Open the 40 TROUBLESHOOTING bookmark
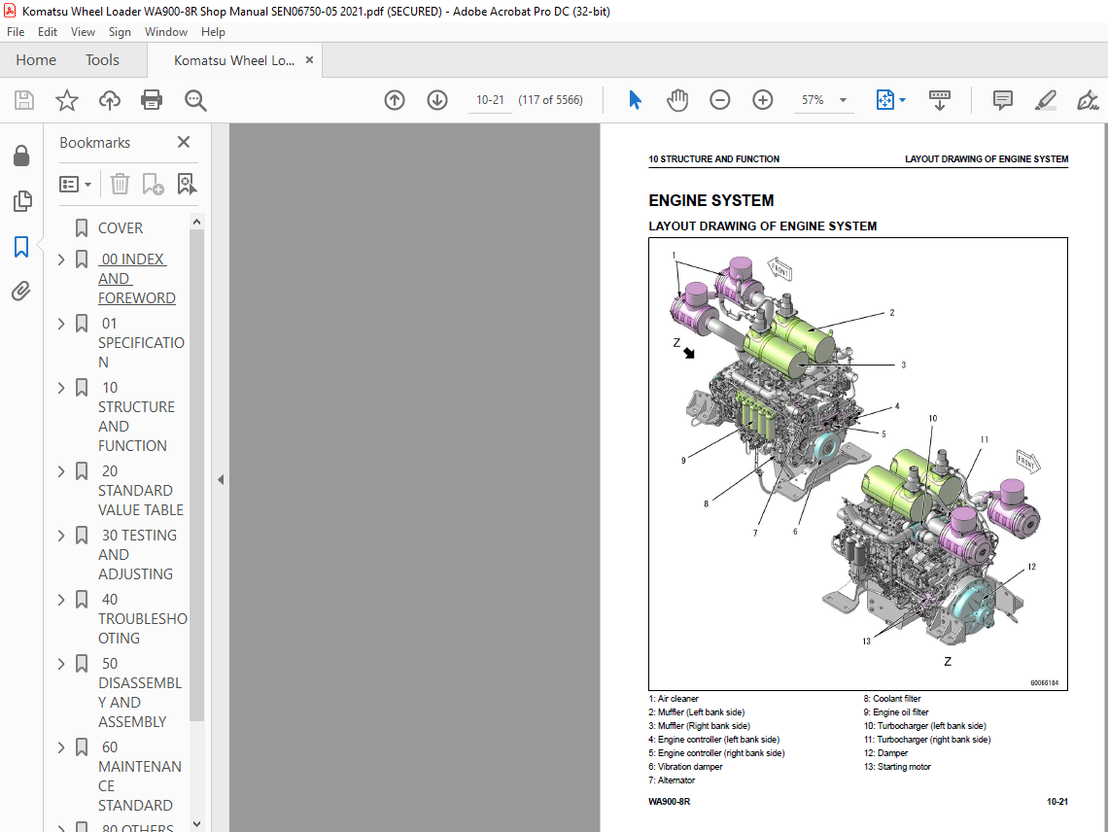The width and height of the screenshot is (1108, 832). click(x=143, y=619)
